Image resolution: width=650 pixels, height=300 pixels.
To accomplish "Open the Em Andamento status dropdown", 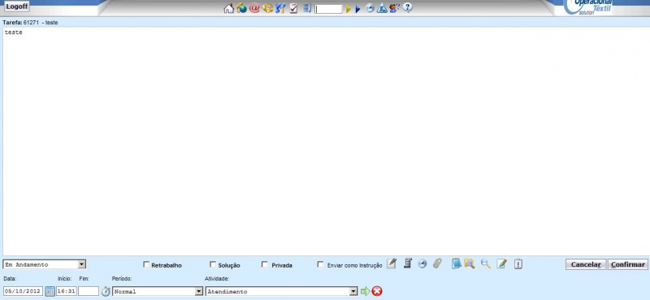I will tap(45, 264).
